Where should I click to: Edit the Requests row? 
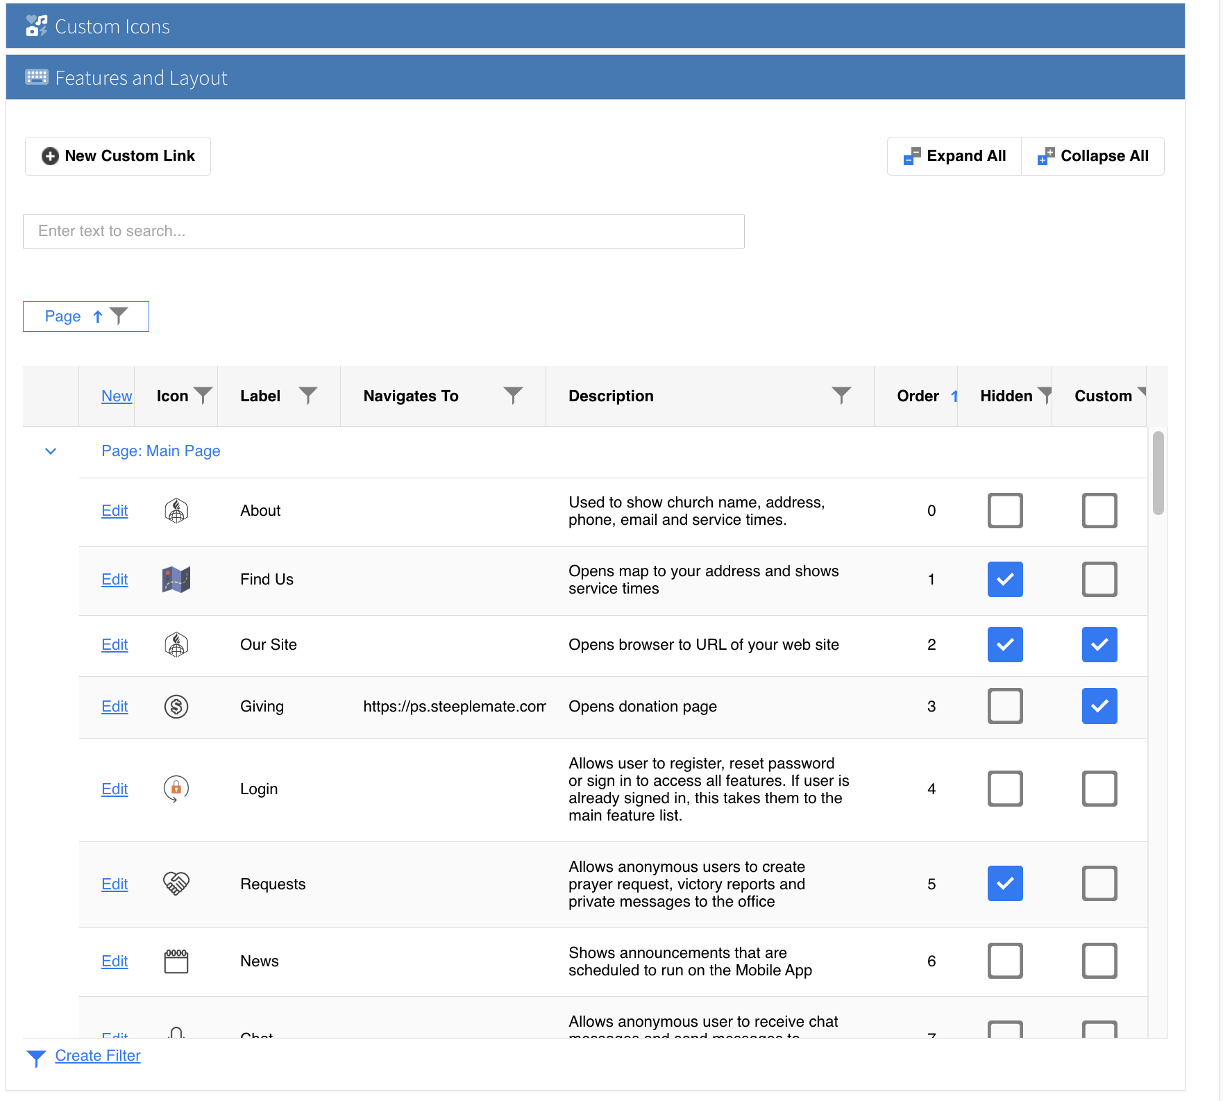(115, 884)
